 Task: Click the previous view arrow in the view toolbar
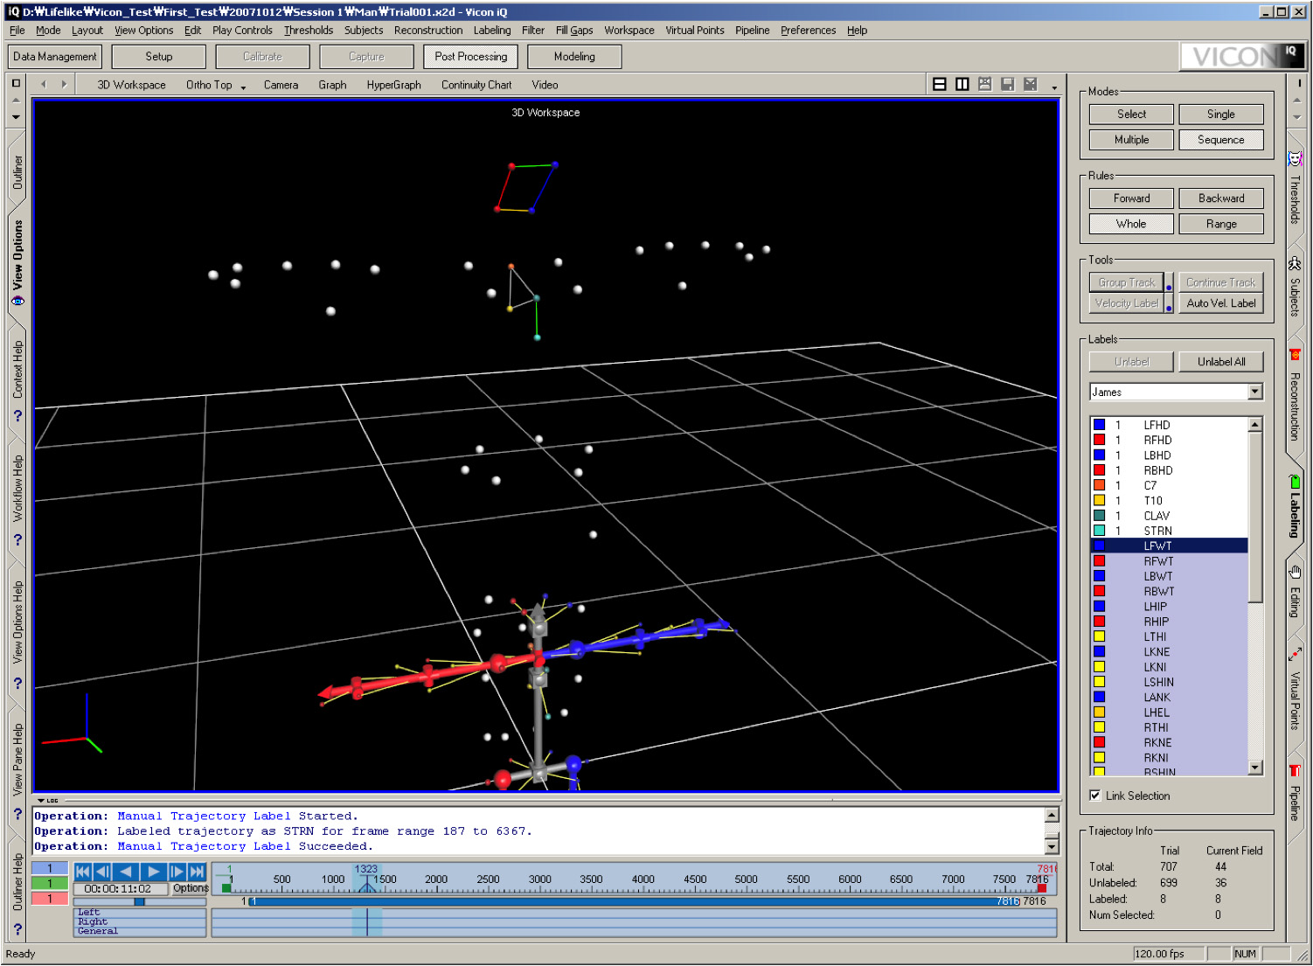44,85
